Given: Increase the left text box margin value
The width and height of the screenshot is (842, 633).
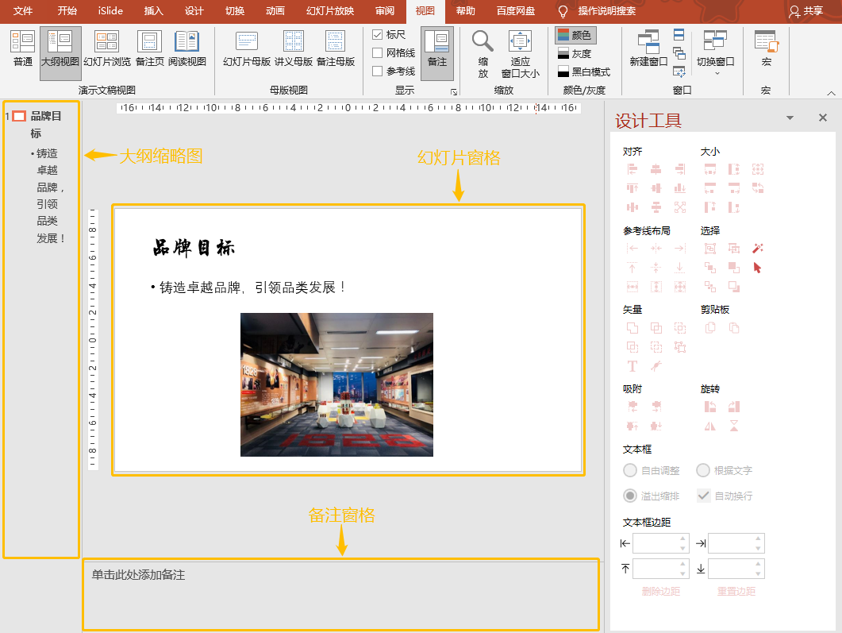Looking at the screenshot, I should point(682,538).
